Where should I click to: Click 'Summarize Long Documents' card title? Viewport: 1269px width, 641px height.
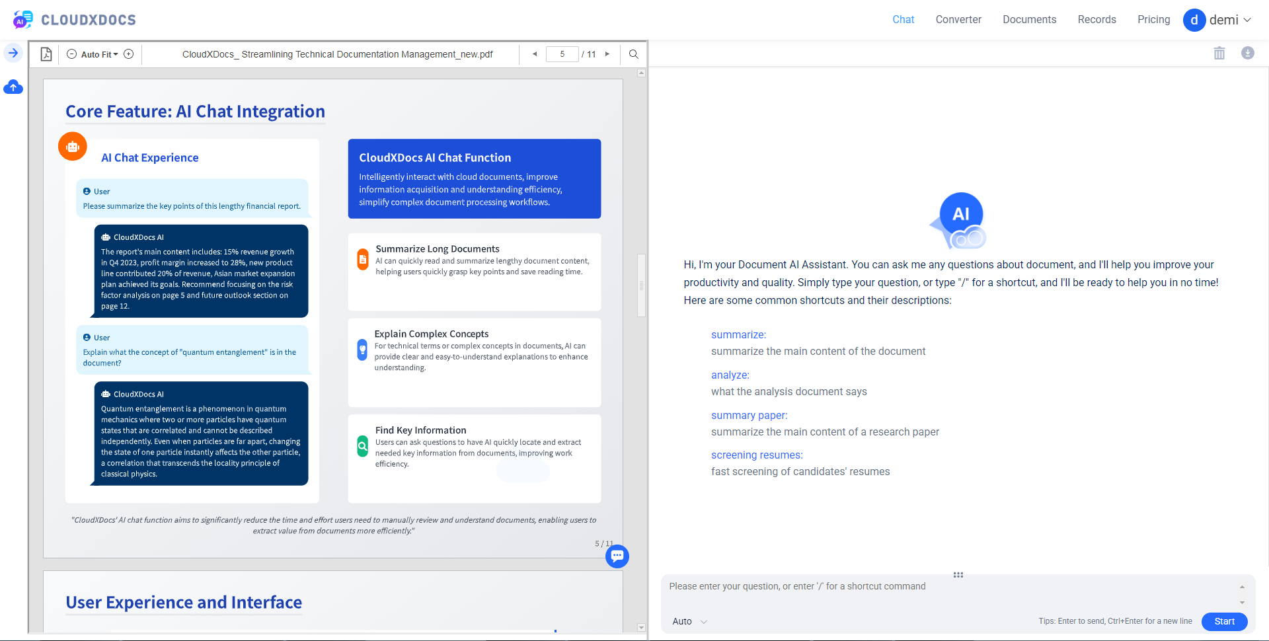pyautogui.click(x=438, y=248)
